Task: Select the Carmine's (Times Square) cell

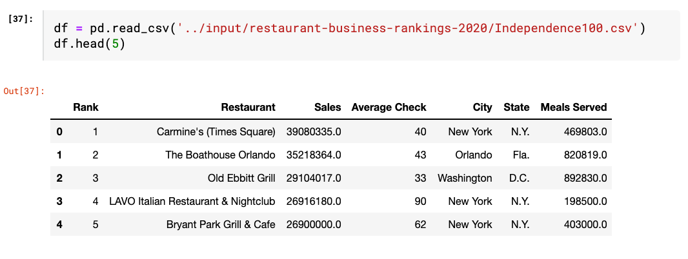Action: (216, 131)
